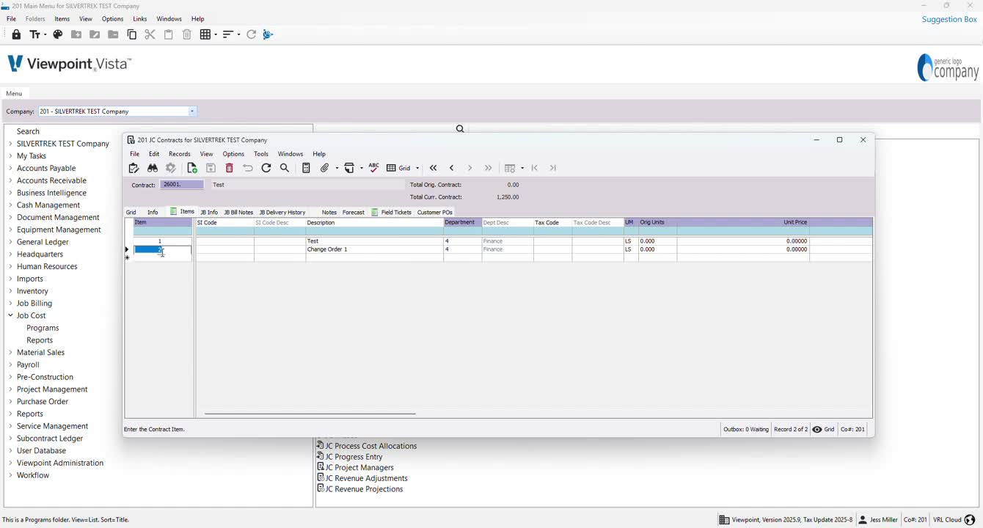Image resolution: width=983 pixels, height=528 pixels.
Task: Click the clipboard paste icon
Action: click(169, 34)
